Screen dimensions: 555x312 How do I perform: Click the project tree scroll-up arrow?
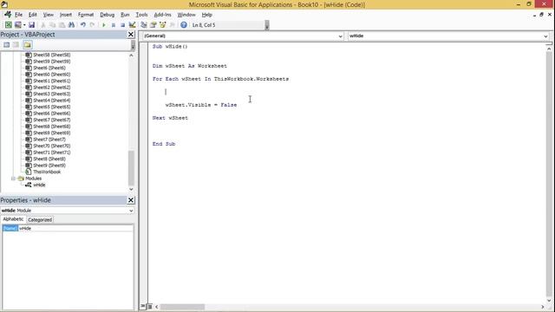pyautogui.click(x=131, y=55)
